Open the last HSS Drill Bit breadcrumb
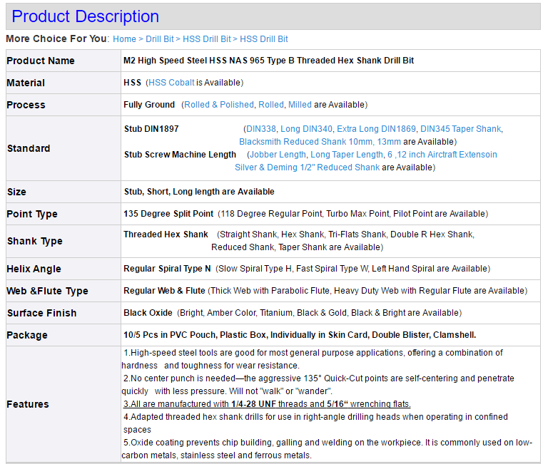The width and height of the screenshot is (543, 464). [264, 39]
